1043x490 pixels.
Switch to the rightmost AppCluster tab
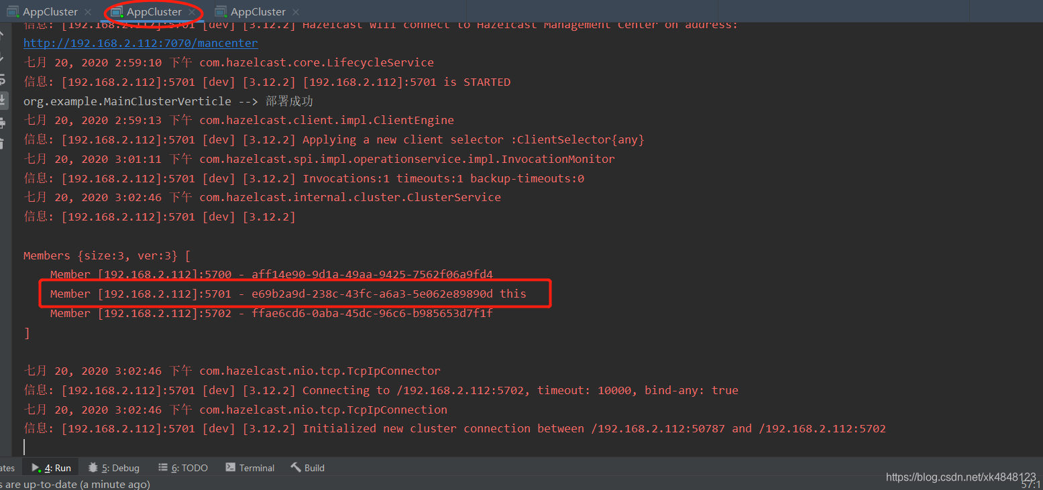point(251,12)
